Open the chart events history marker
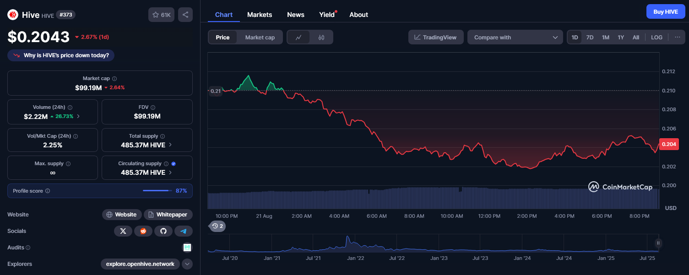The height and width of the screenshot is (275, 689). (217, 226)
